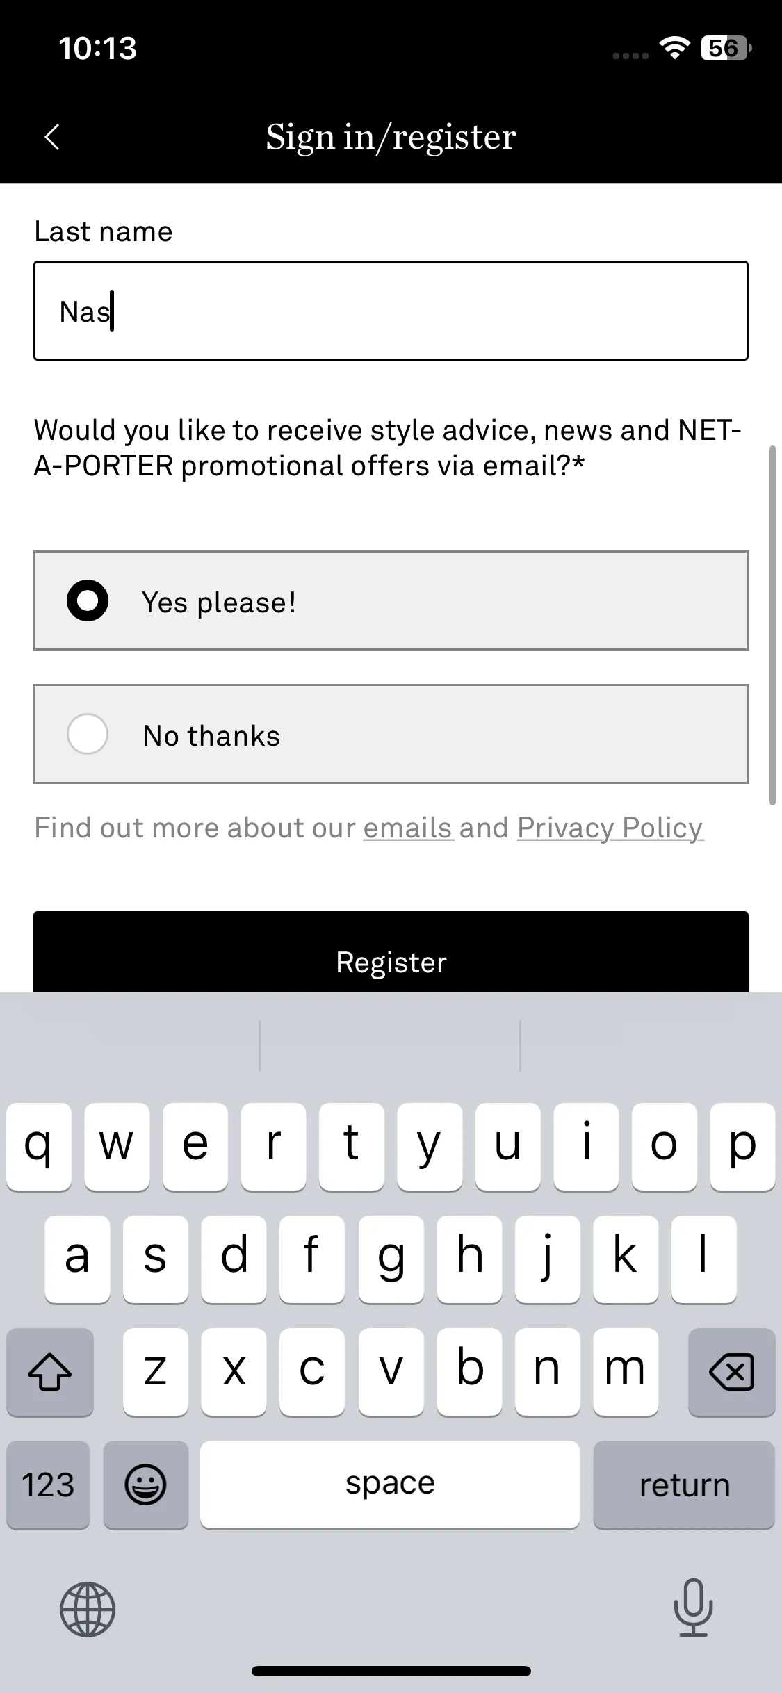Screen dimensions: 782x1693
Task: Open the emoji keyboard
Action: point(145,1484)
